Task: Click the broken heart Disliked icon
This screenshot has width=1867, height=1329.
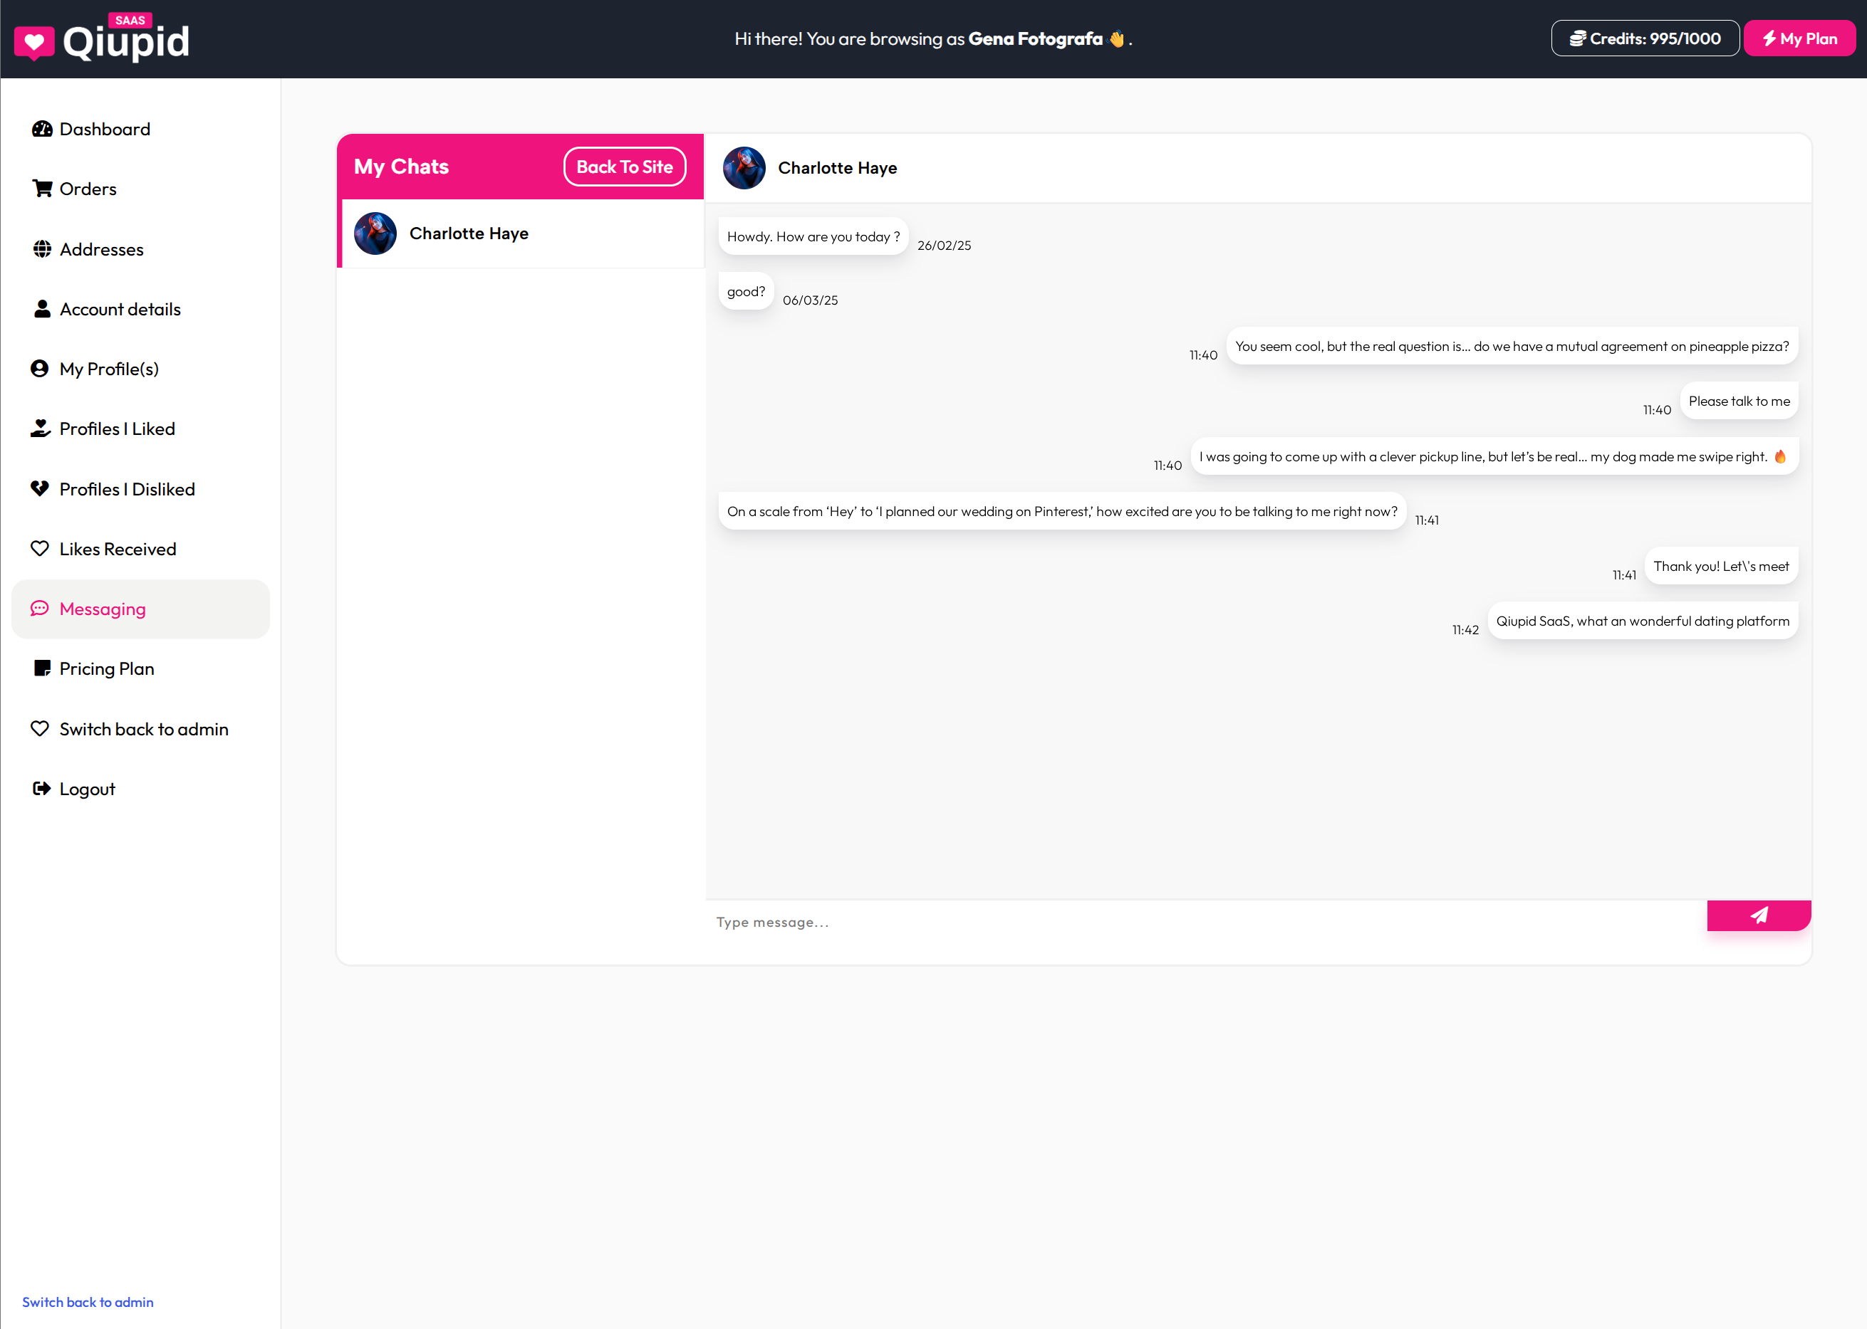Action: [39, 489]
